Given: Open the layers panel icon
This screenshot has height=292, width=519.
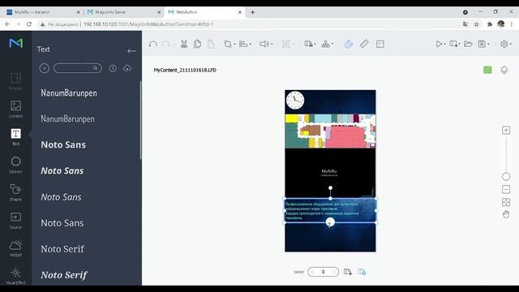Looking at the screenshot, I should 504,70.
